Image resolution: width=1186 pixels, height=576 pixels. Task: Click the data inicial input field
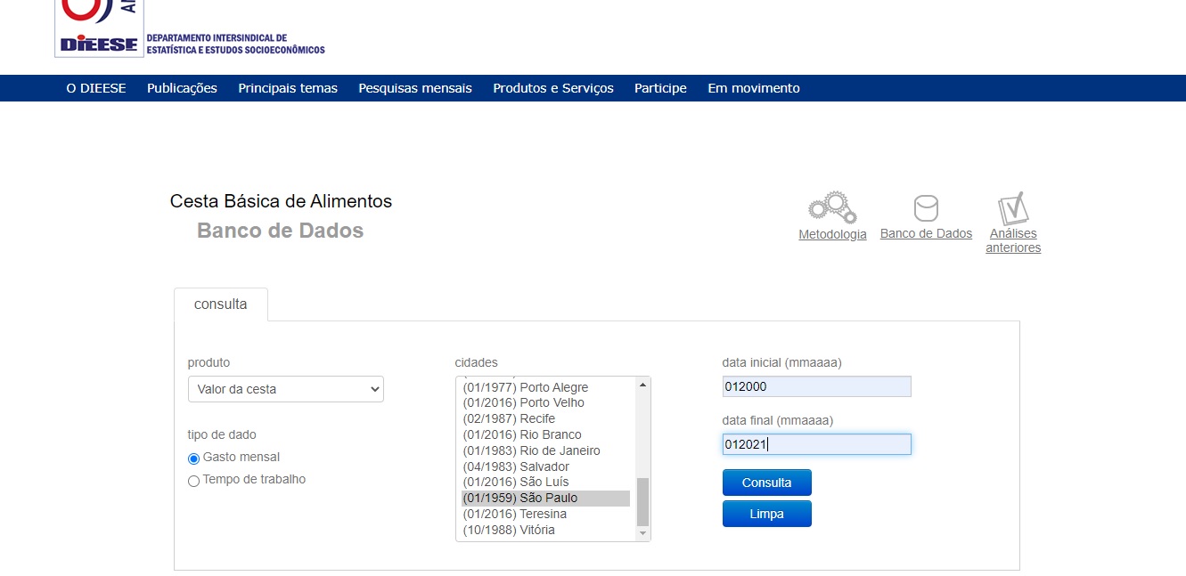pyautogui.click(x=816, y=386)
